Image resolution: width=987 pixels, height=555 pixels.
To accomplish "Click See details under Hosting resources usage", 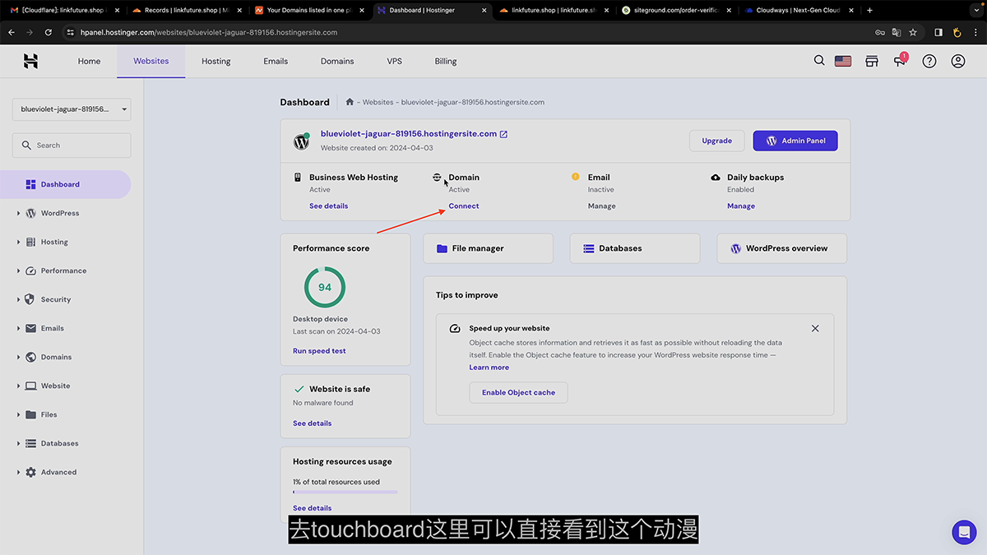I will 313,508.
